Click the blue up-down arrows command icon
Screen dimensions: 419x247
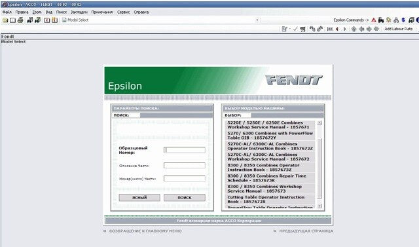pyautogui.click(x=403, y=20)
